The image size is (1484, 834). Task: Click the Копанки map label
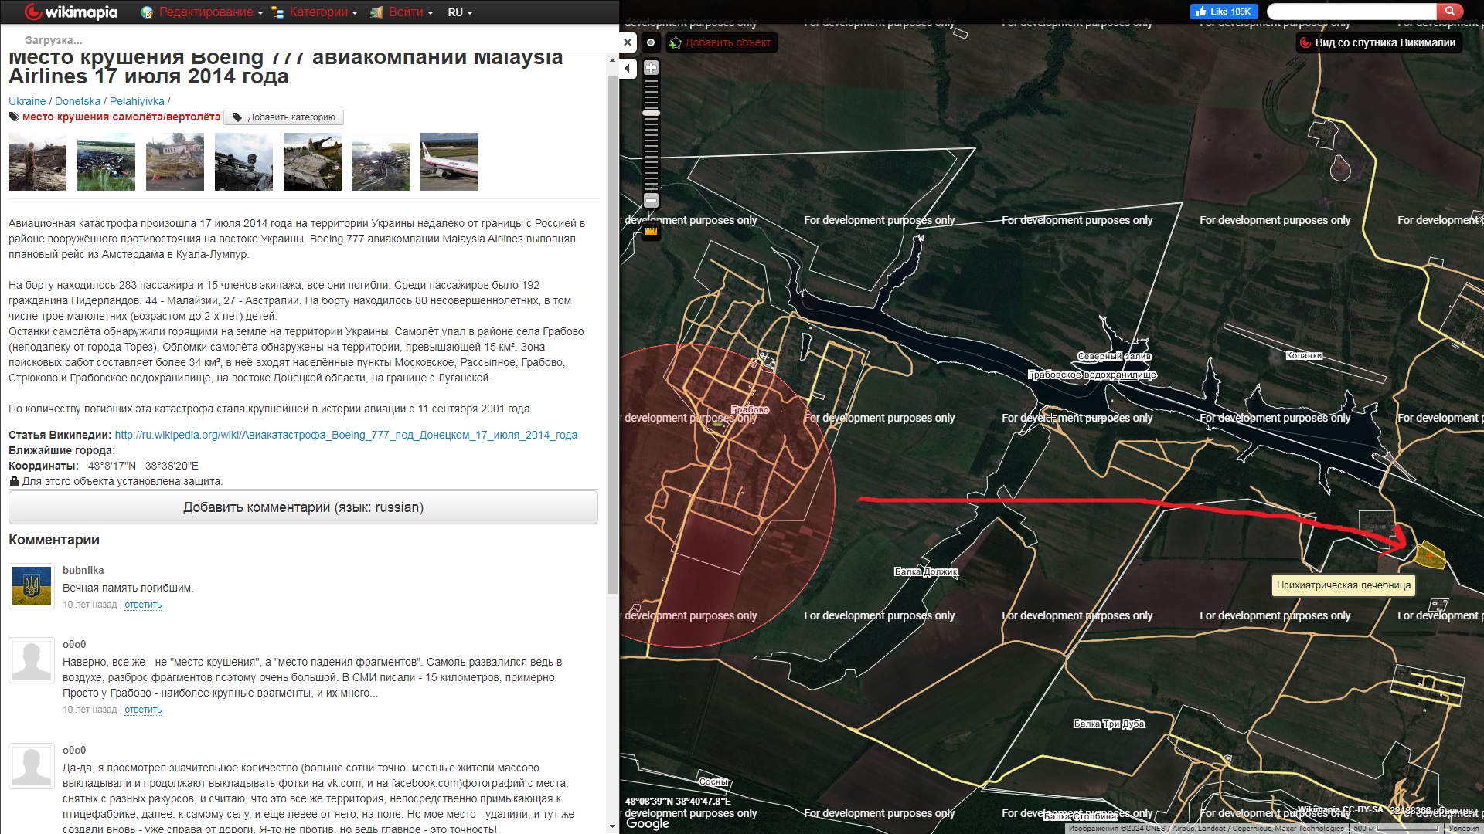coord(1304,355)
